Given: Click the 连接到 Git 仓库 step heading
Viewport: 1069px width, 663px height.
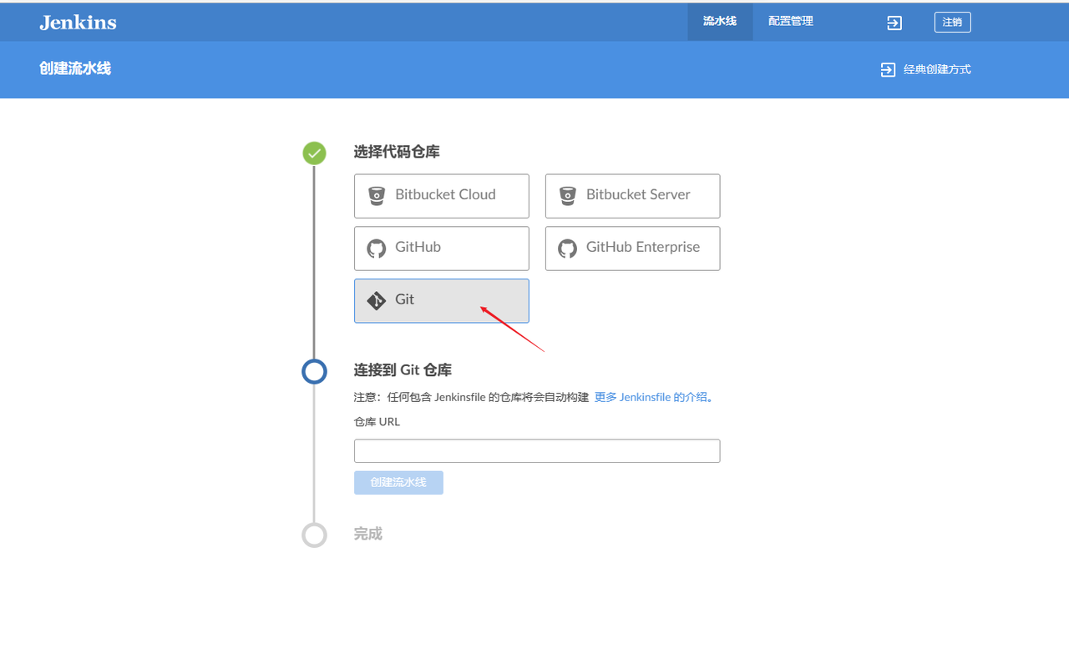Looking at the screenshot, I should pyautogui.click(x=403, y=370).
